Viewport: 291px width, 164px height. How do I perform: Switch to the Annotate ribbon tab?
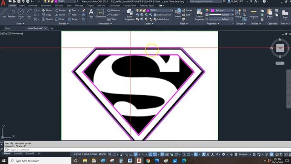[x=33, y=5]
